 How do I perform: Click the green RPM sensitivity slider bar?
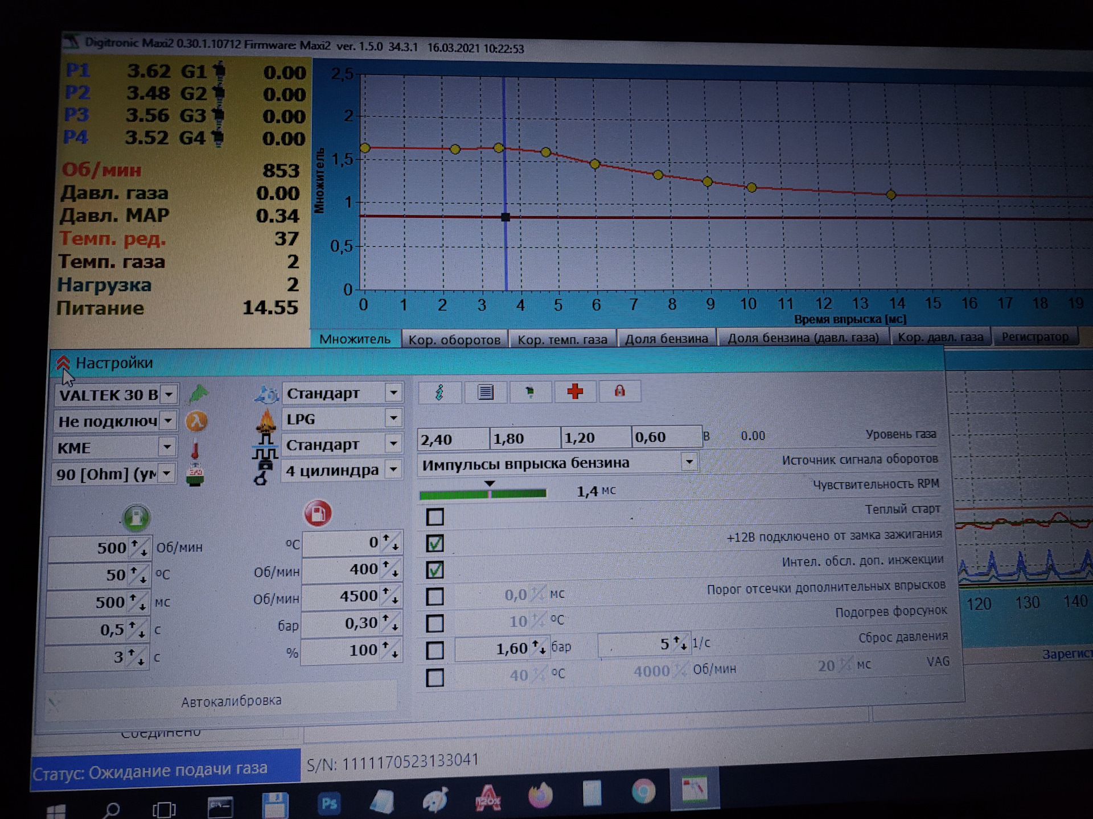[x=483, y=494]
